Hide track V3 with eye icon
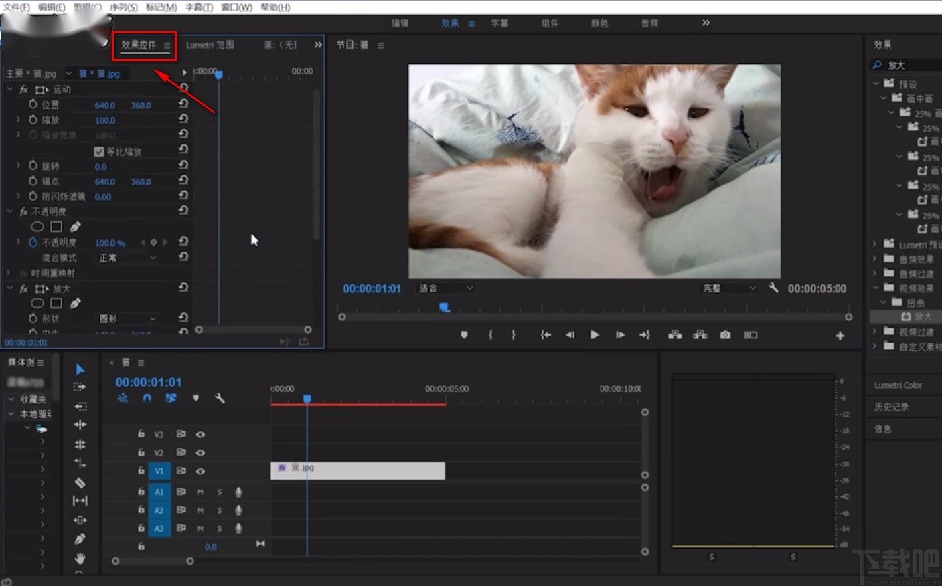The width and height of the screenshot is (942, 586). tap(200, 434)
